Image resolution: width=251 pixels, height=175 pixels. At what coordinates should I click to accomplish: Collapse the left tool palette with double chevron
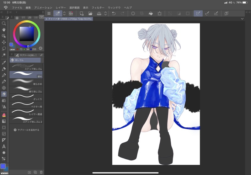click(x=2, y=12)
